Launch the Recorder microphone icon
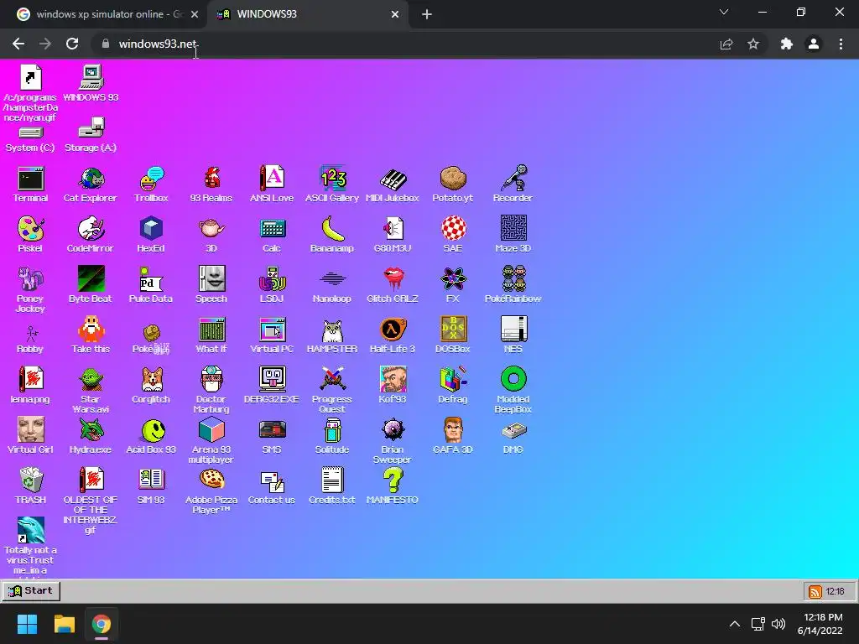This screenshot has width=859, height=644. click(513, 185)
